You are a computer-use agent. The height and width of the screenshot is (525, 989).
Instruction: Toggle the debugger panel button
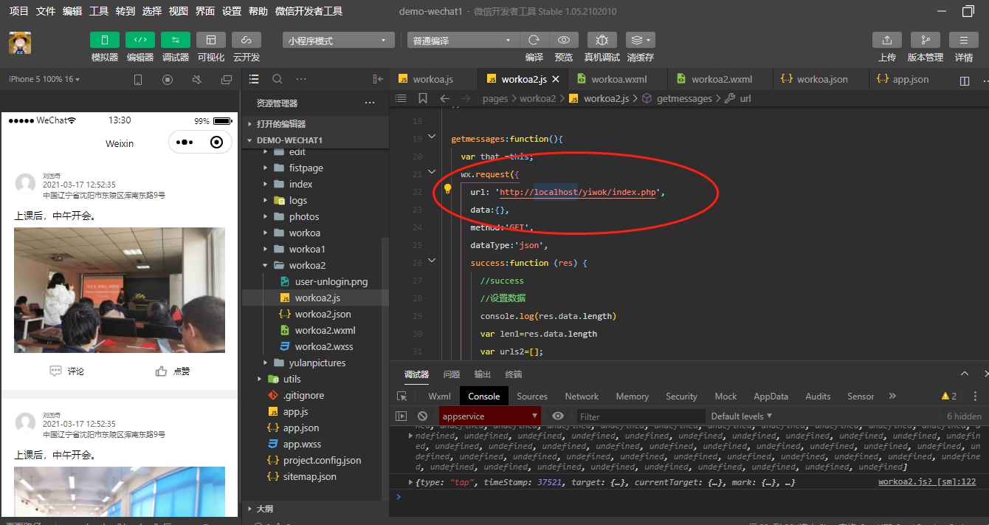(176, 40)
